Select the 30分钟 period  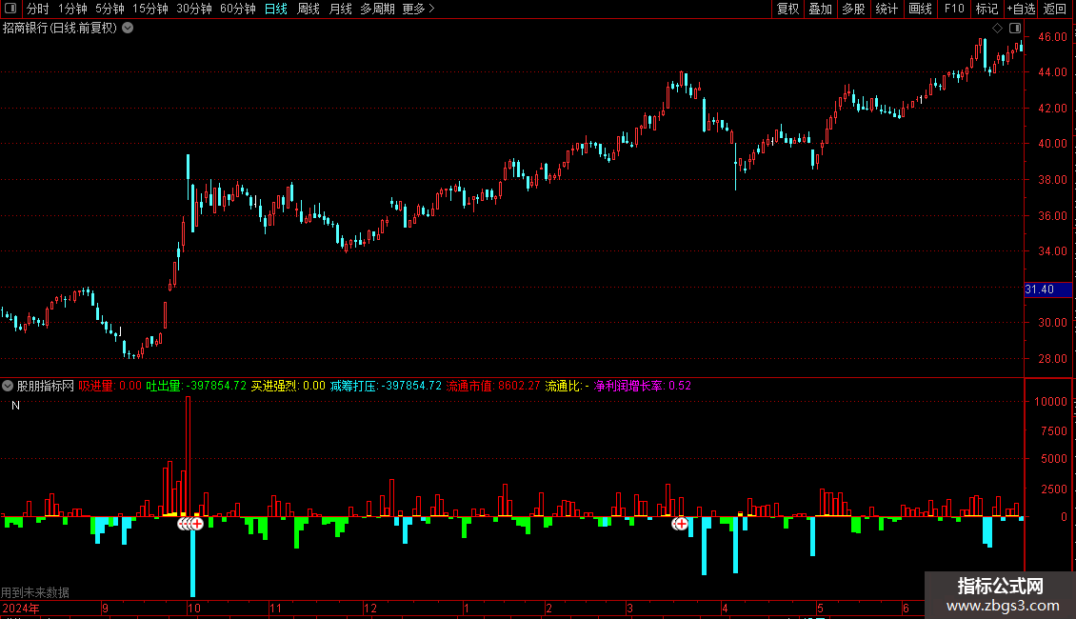[193, 9]
